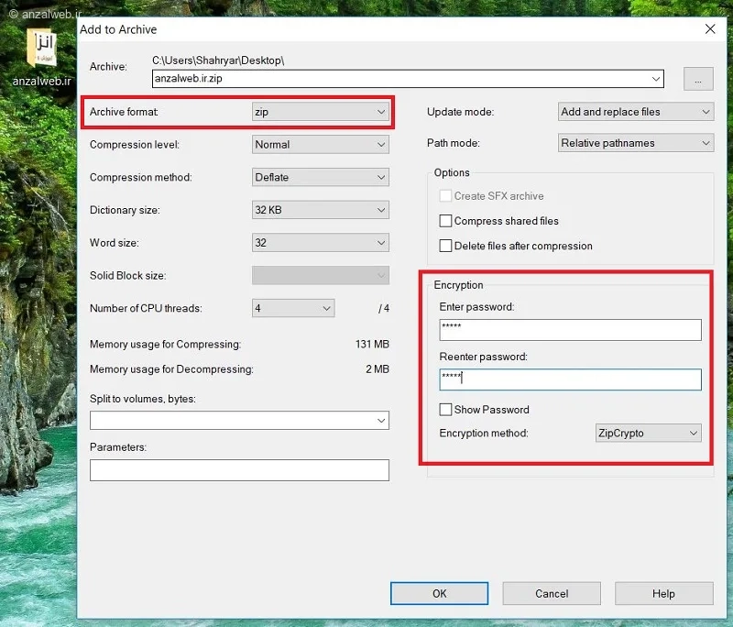Click inside the Enter password field
The width and height of the screenshot is (733, 627).
(569, 329)
